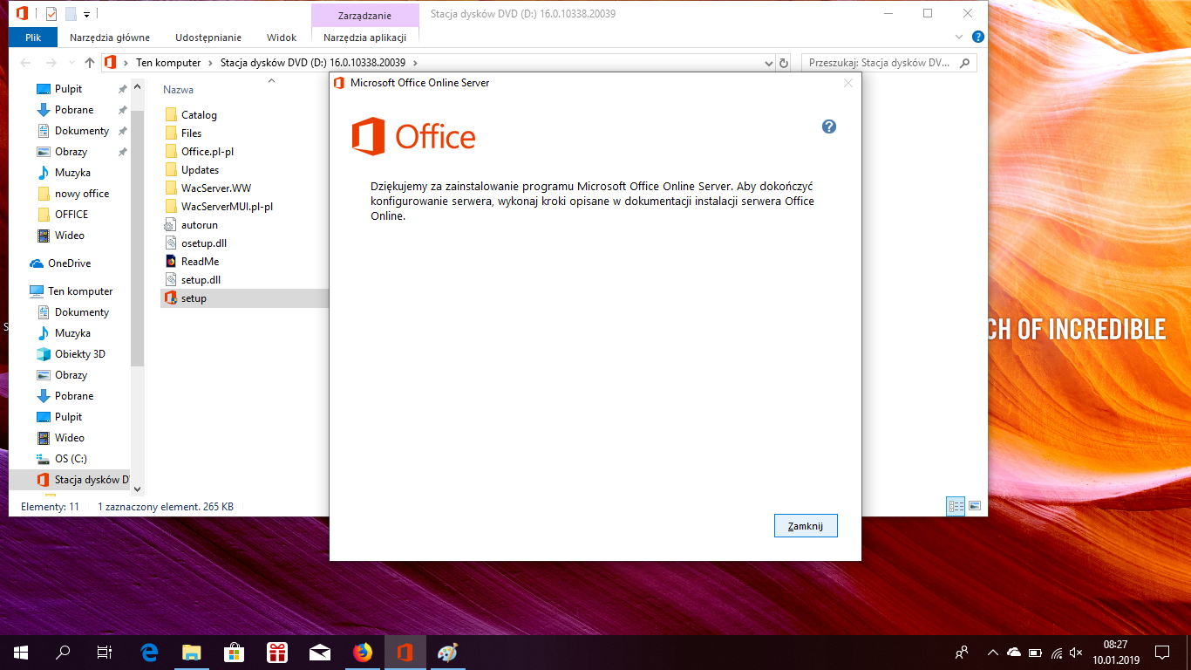
Task: Click the magnifier icon in Explorer's search box
Action: coord(964,63)
